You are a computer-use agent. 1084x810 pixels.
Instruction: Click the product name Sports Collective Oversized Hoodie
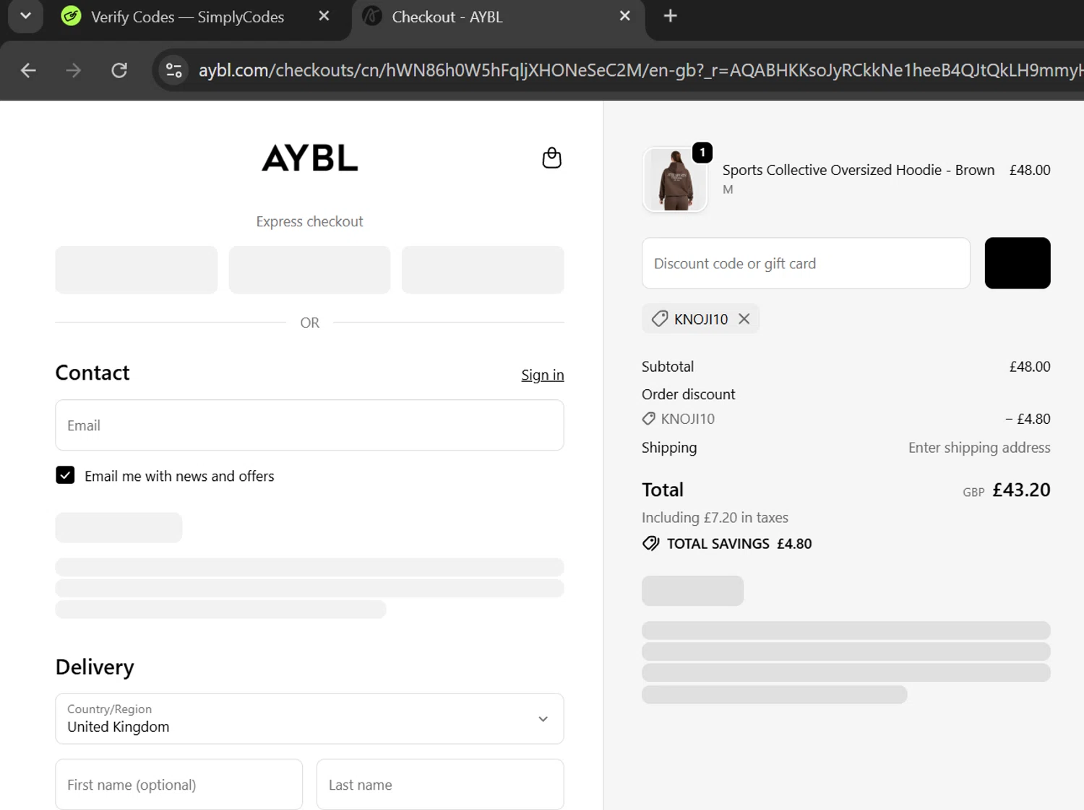[x=859, y=170]
